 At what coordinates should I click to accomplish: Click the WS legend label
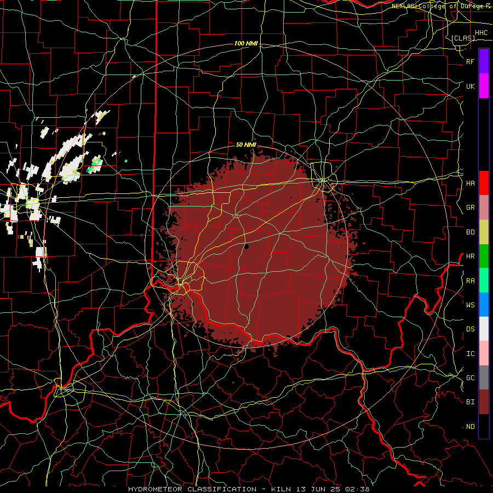471,305
